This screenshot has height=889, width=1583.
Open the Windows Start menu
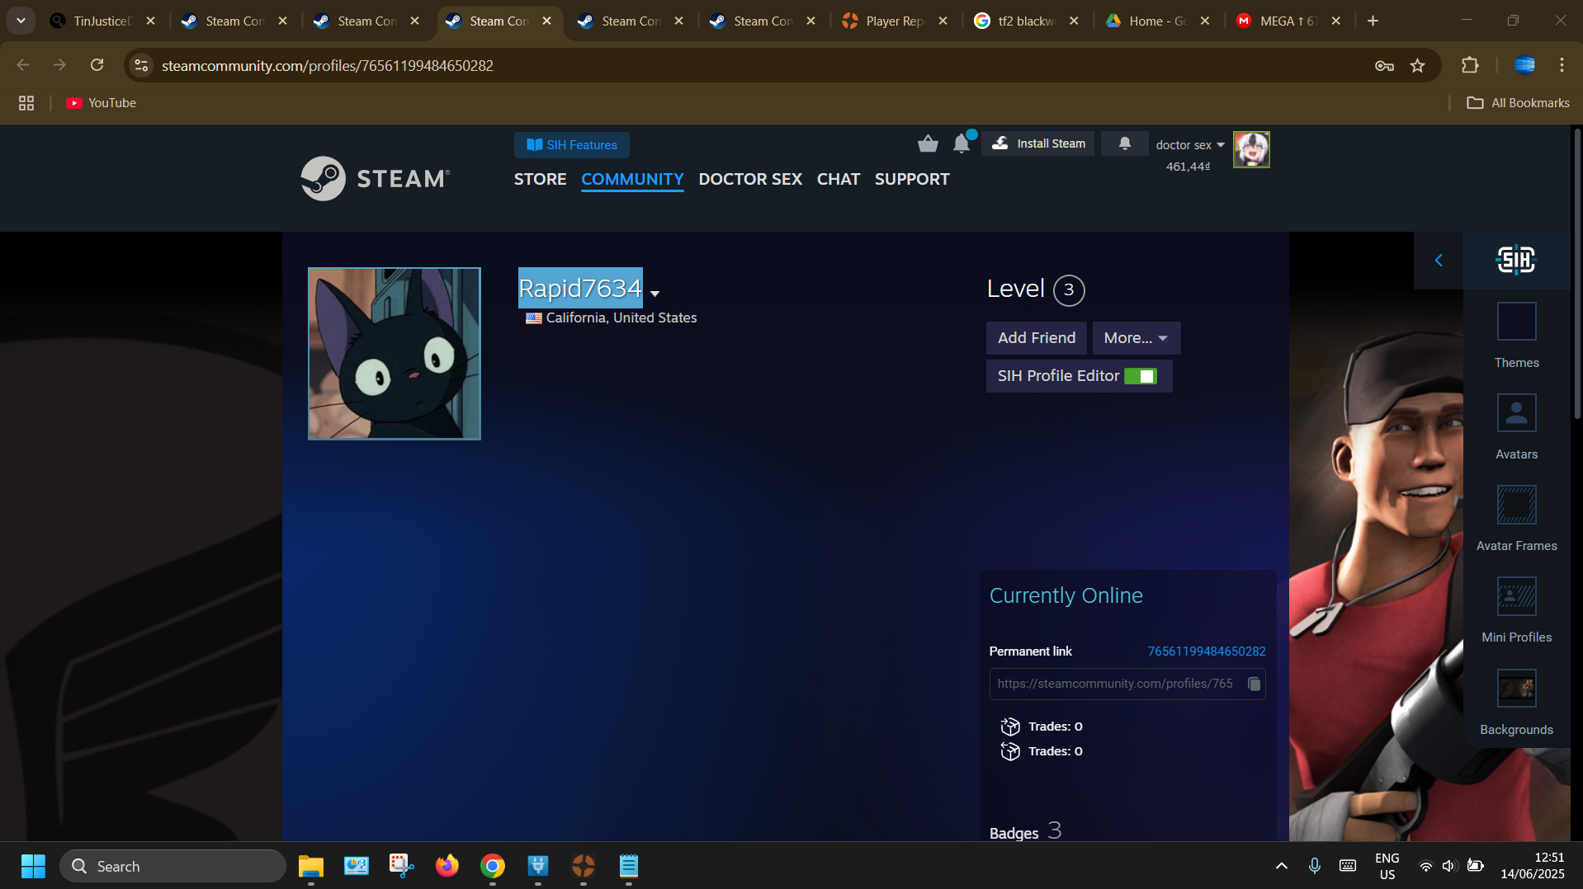(x=33, y=867)
